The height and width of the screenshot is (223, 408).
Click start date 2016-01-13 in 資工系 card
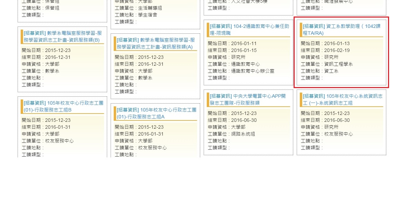(x=337, y=43)
